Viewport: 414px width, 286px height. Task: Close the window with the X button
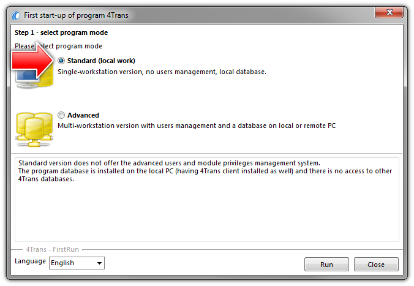pyautogui.click(x=389, y=12)
